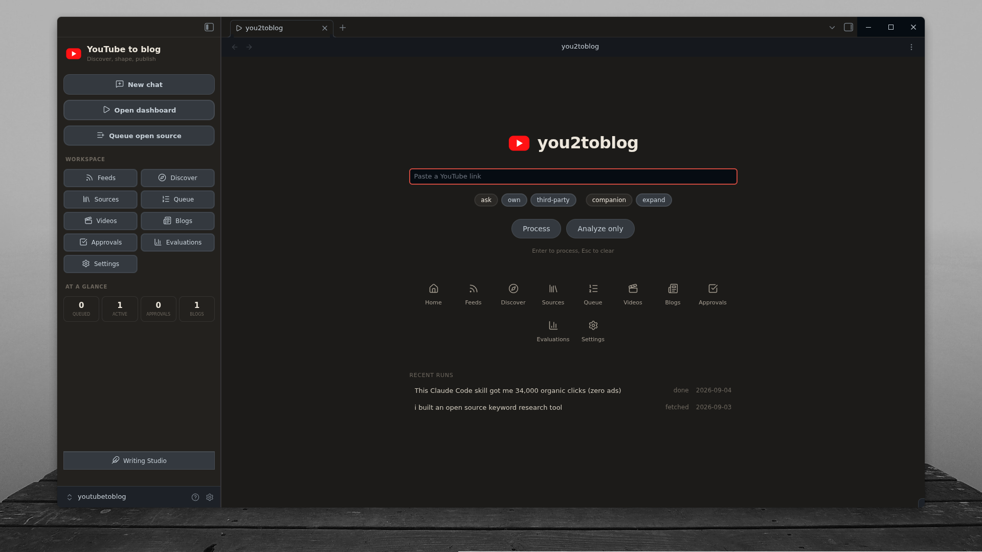Click the Analyze only button
The image size is (982, 552).
point(600,229)
